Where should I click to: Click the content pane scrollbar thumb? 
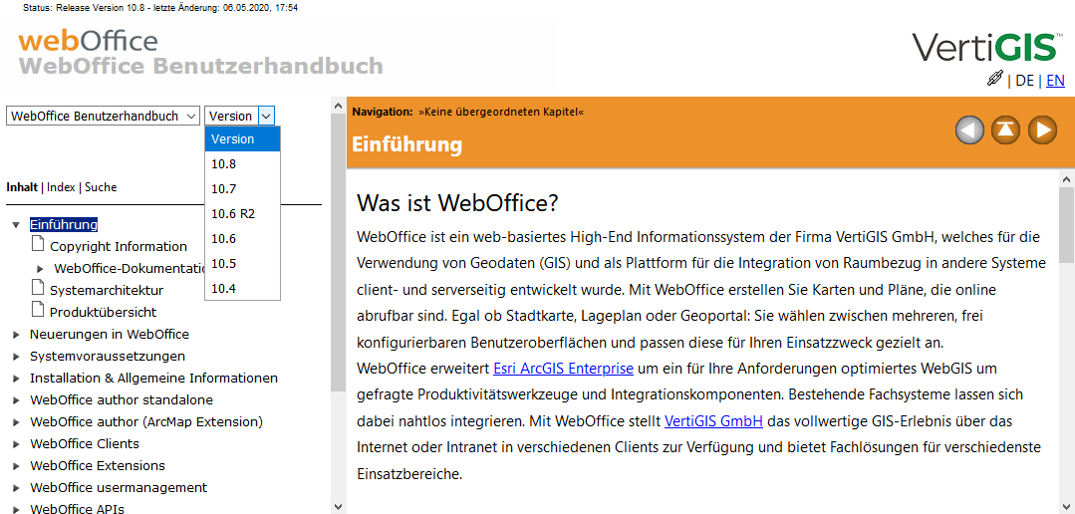click(x=1067, y=224)
